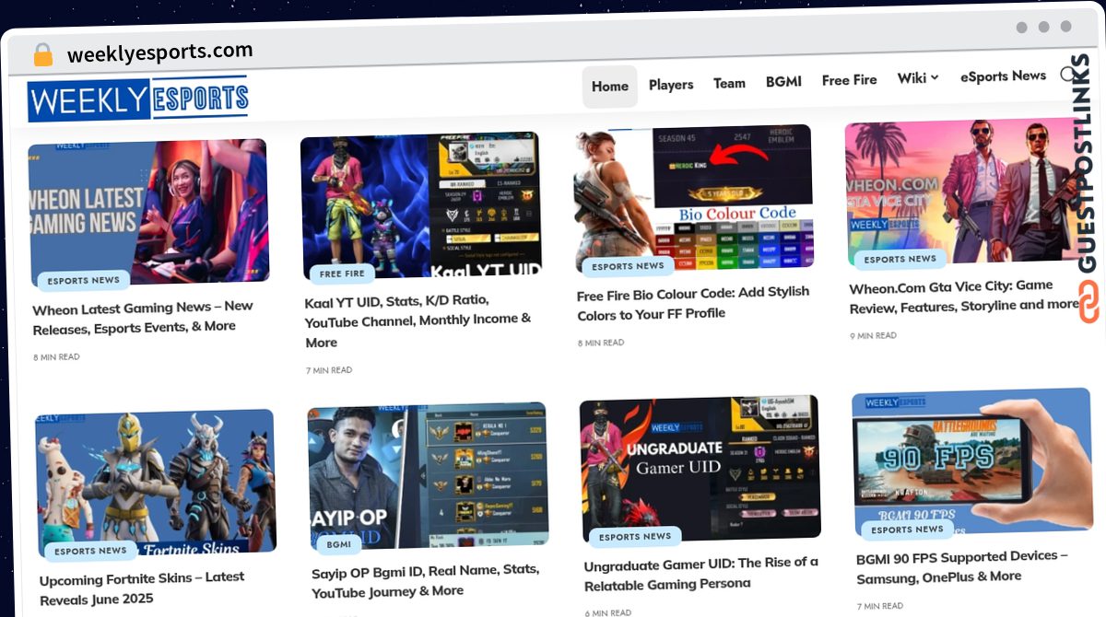Open Wheon.Com Gta Vice City article title

(x=964, y=297)
